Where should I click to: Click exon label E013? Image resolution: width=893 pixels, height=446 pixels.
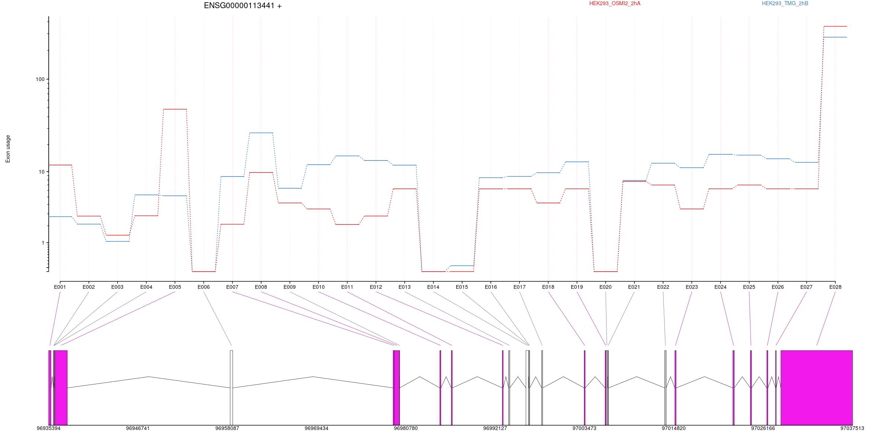404,287
